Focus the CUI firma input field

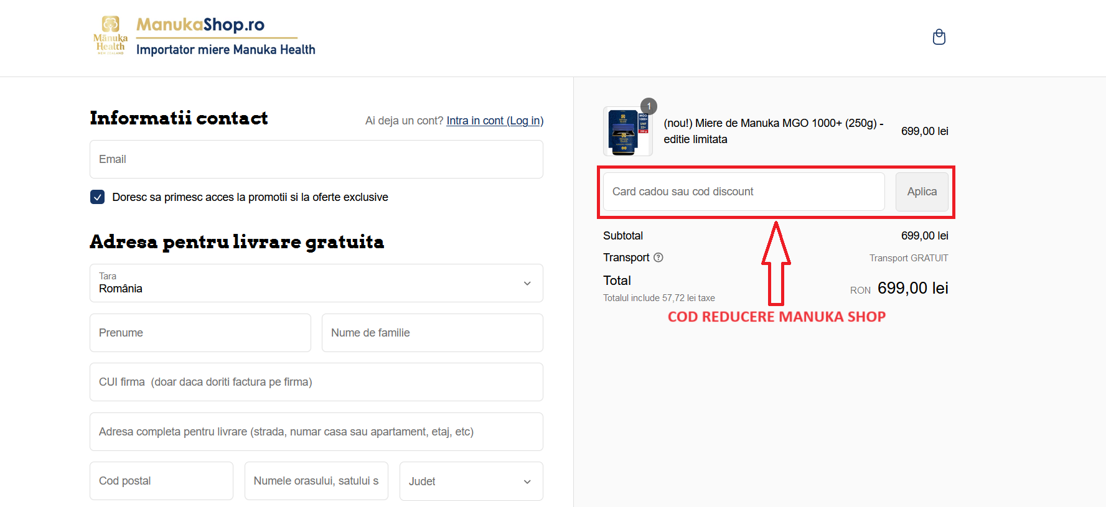pos(316,382)
